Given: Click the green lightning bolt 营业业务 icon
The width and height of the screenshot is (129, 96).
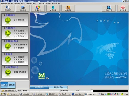Looking at the screenshot, I should 8,59.
